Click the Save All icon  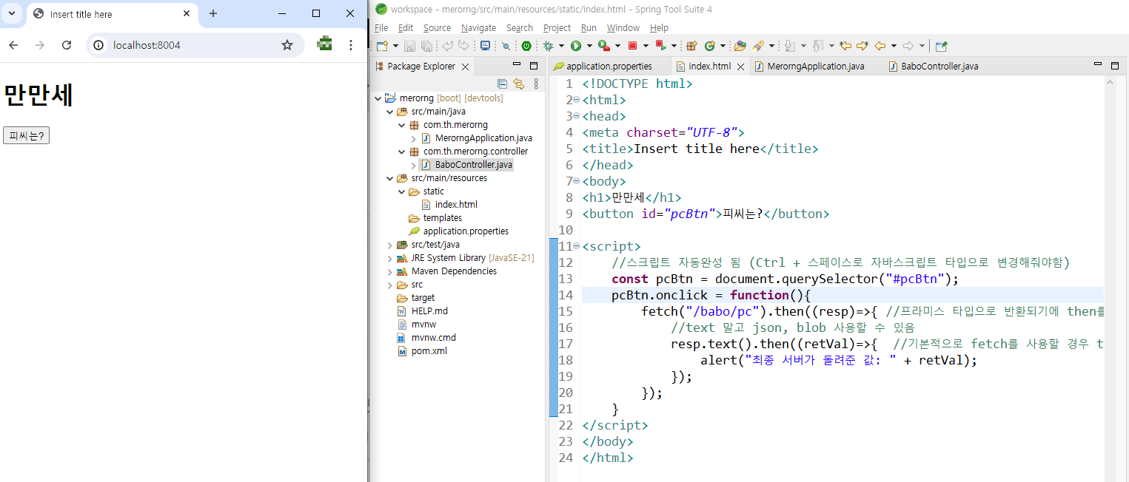pyautogui.click(x=426, y=46)
